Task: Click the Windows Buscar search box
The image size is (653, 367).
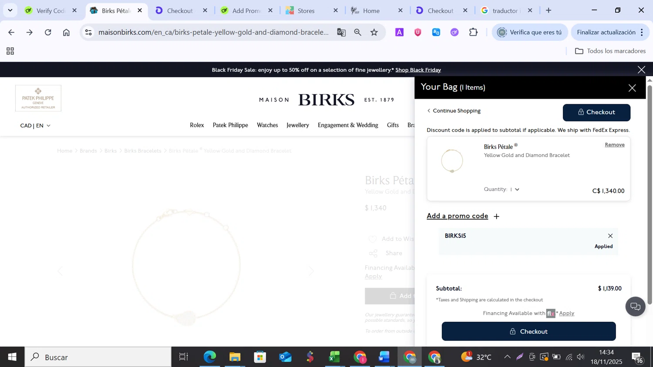Action: click(98, 357)
